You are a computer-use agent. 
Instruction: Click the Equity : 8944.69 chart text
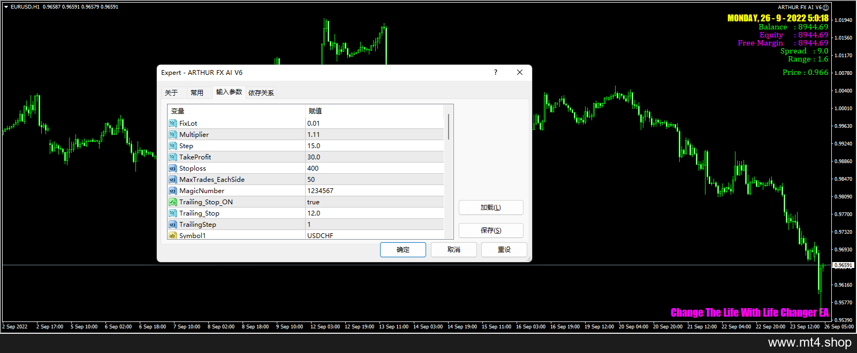pos(794,35)
